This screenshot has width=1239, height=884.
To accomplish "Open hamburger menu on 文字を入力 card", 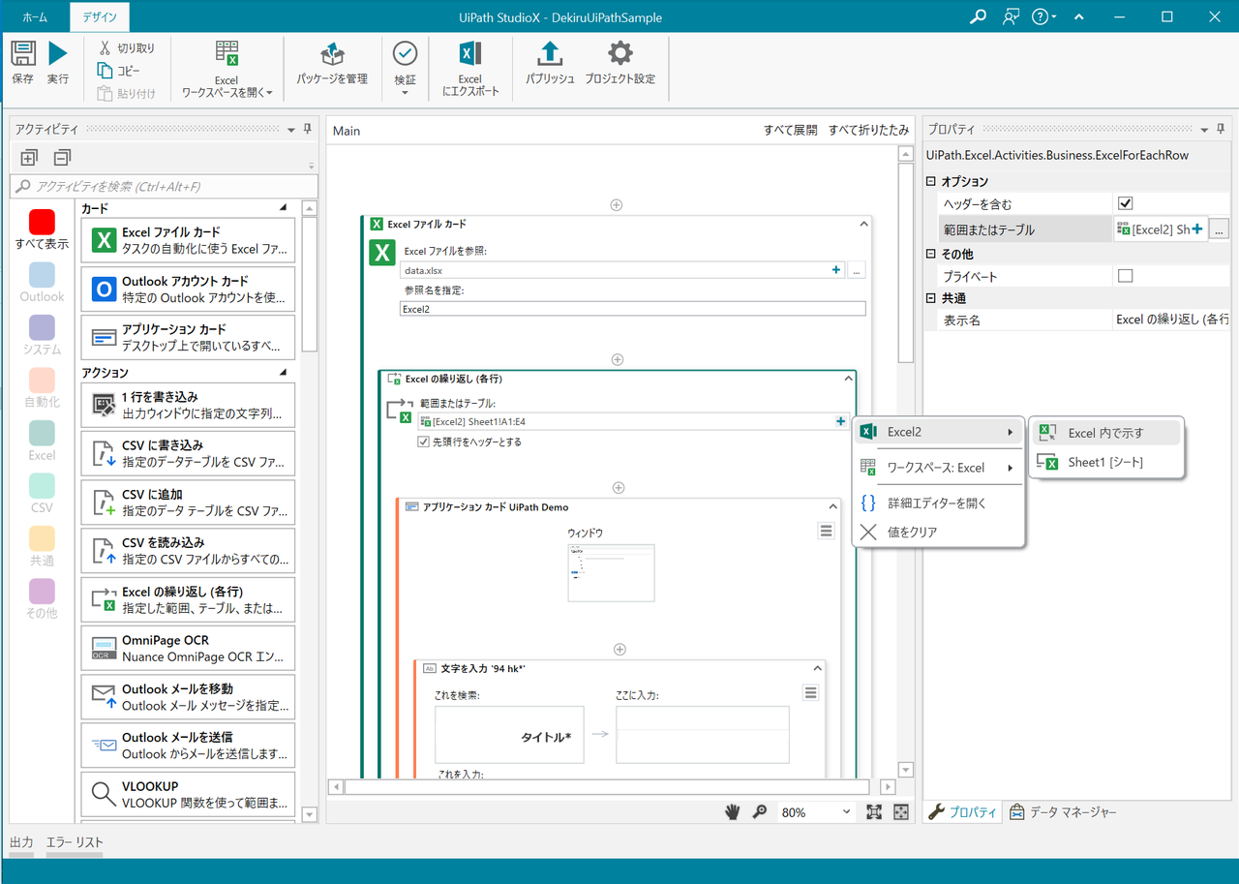I will click(811, 692).
